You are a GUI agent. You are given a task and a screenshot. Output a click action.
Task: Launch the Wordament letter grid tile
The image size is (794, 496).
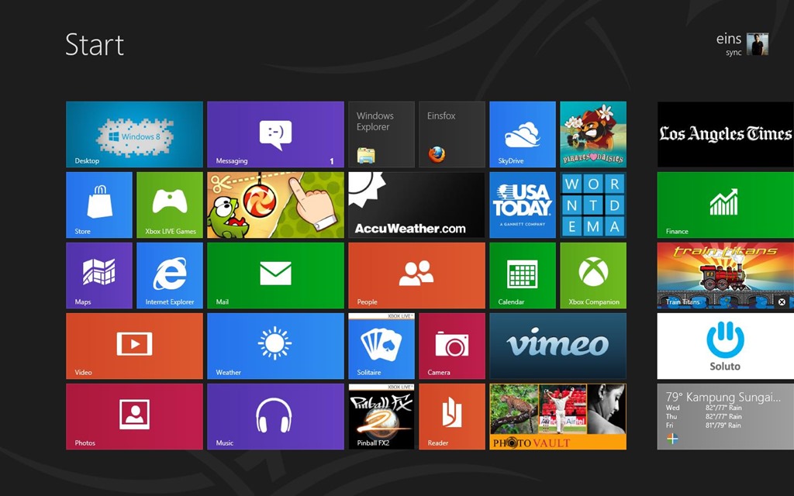coord(593,205)
